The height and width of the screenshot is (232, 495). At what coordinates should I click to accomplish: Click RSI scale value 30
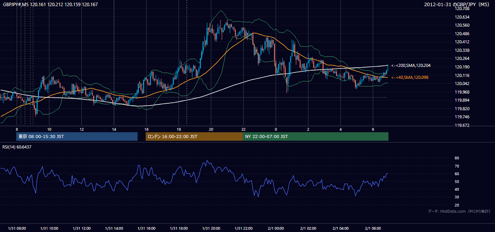pos(457,197)
